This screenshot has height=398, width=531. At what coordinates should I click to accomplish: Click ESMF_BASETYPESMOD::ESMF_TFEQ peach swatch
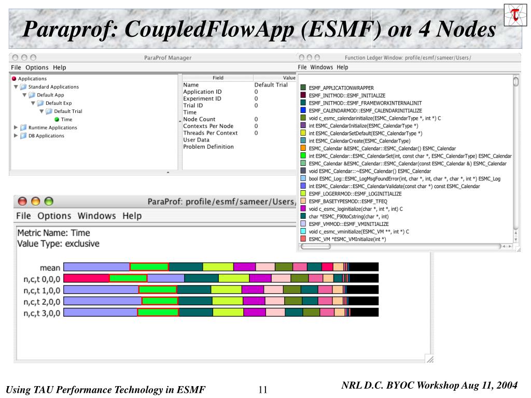coord(303,201)
